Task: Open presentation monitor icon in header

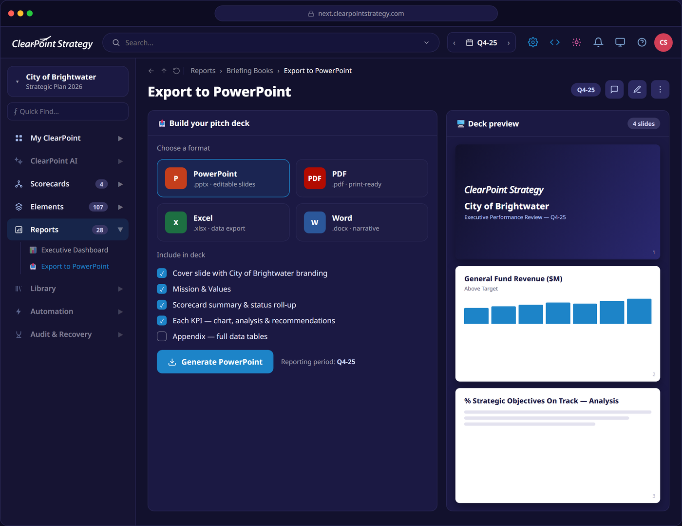Action: click(x=620, y=42)
